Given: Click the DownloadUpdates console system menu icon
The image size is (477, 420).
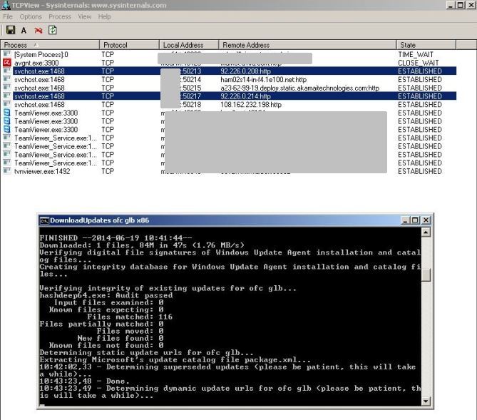Looking at the screenshot, I should pyautogui.click(x=44, y=220).
